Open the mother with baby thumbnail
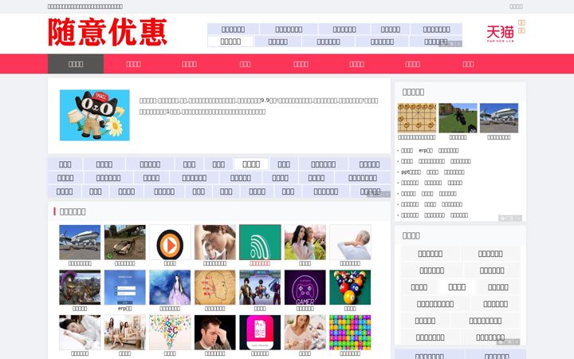 click(305, 333)
